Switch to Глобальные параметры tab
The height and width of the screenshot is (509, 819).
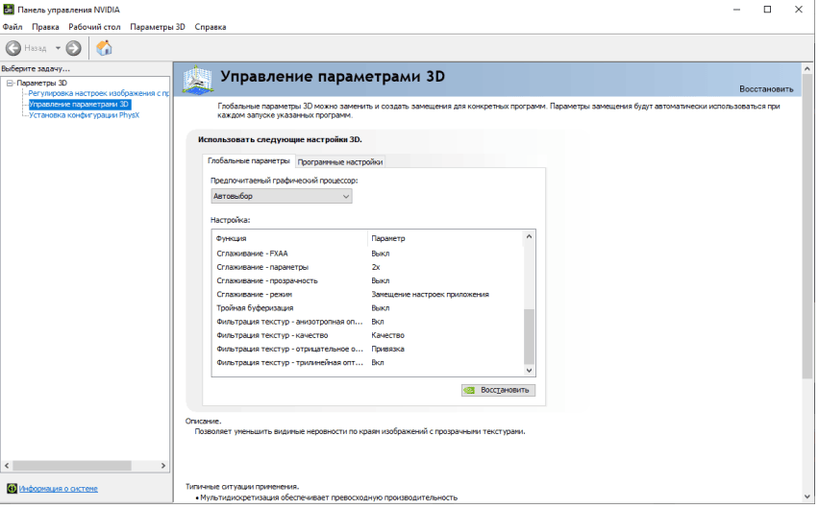pyautogui.click(x=250, y=161)
